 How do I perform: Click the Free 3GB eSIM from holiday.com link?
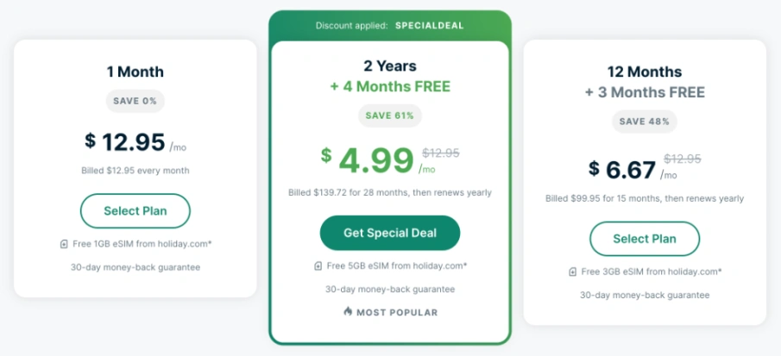(x=652, y=272)
